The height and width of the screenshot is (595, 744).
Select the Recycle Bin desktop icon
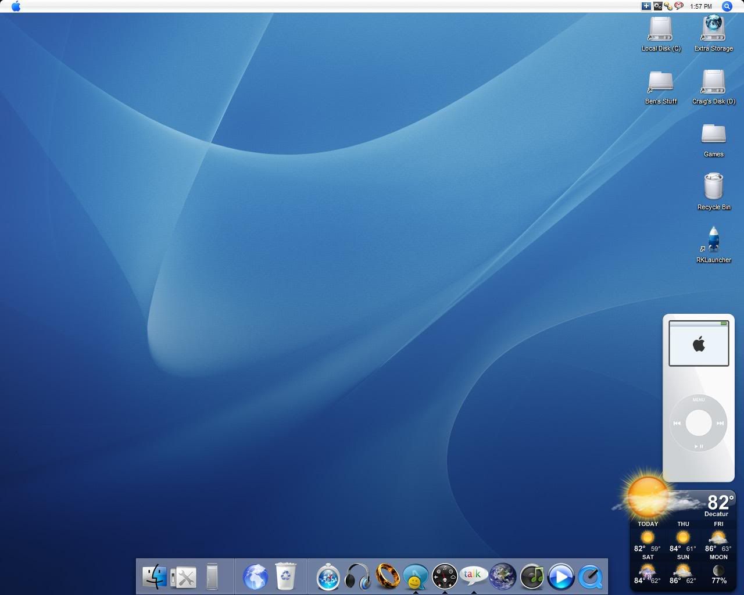pyautogui.click(x=713, y=192)
